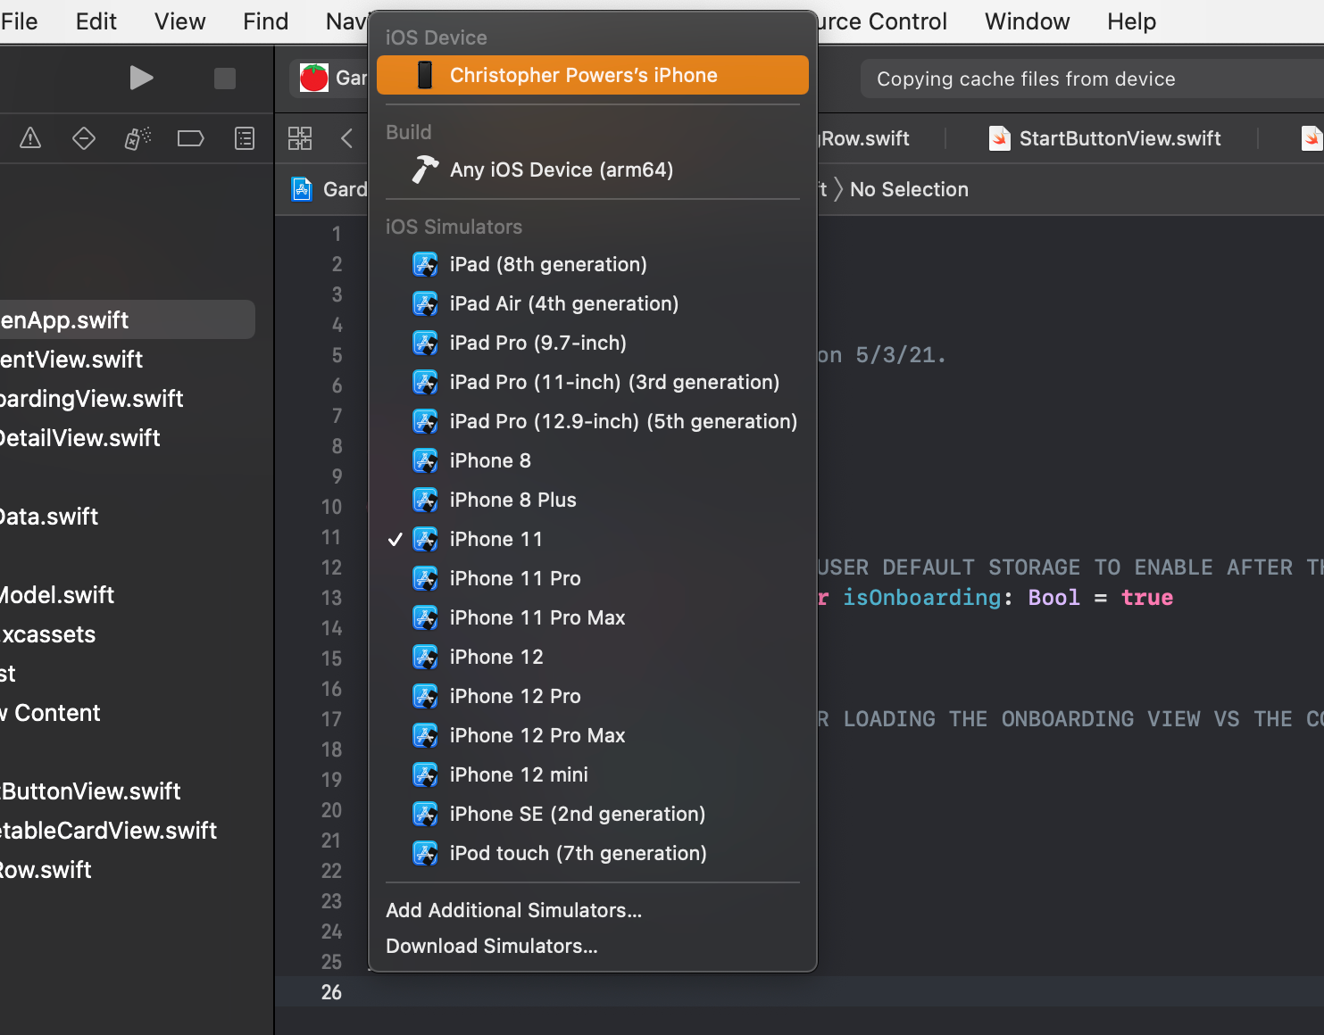Go back with the editor back chevron
Image resolution: width=1324 pixels, height=1035 pixels.
tap(347, 138)
